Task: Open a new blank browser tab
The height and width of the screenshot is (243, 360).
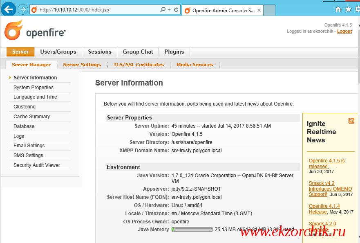Action: 269,10
